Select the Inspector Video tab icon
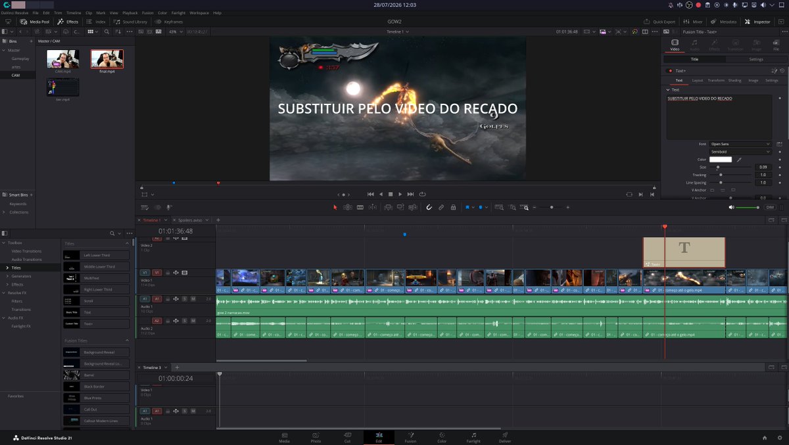Screen dimensions: 789x445 coord(675,45)
